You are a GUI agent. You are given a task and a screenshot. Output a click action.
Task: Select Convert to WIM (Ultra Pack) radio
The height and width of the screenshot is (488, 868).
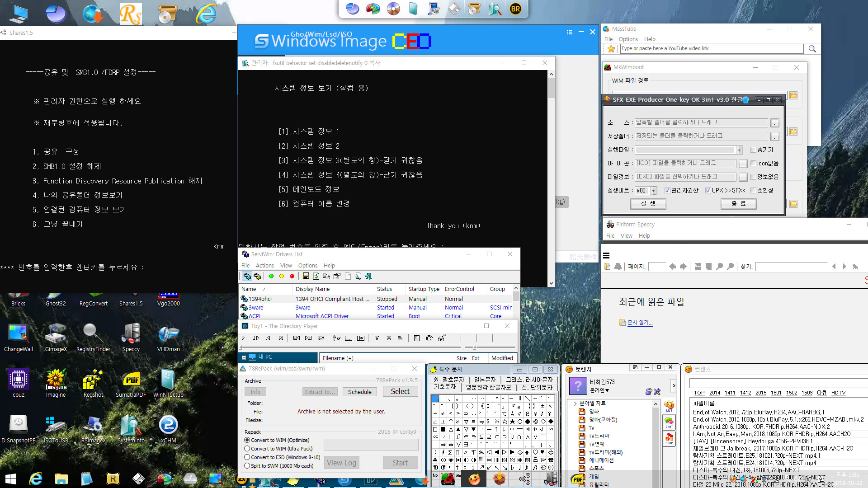pos(247,448)
